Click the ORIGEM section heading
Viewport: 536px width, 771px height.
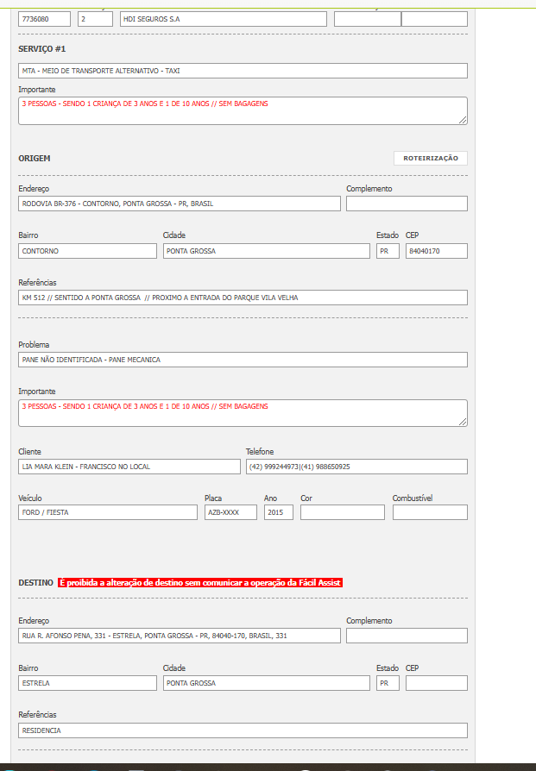[35, 159]
